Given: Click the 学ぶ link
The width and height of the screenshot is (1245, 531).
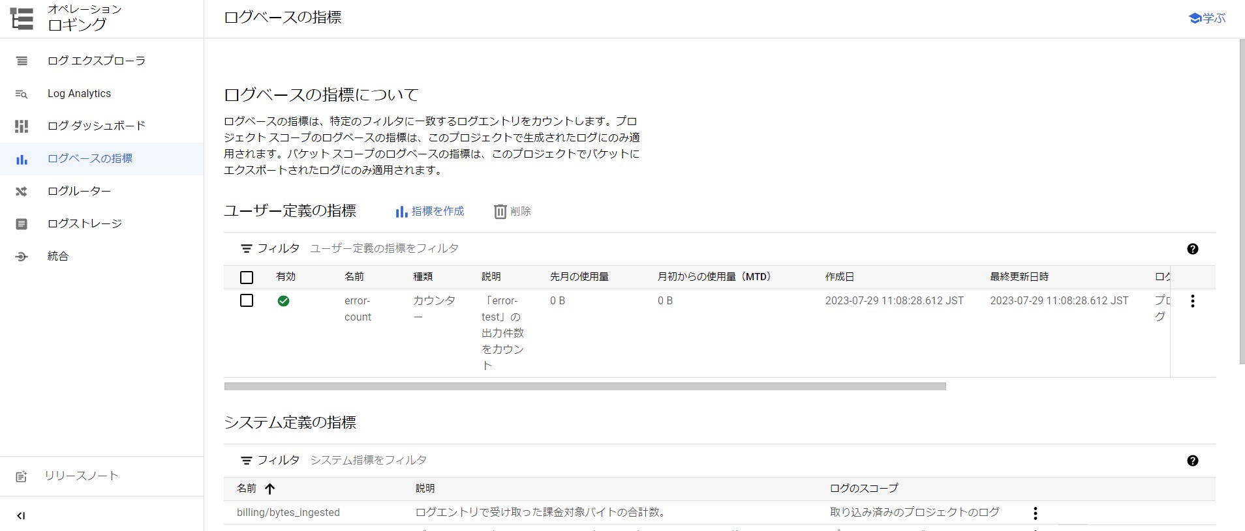Looking at the screenshot, I should [1214, 18].
